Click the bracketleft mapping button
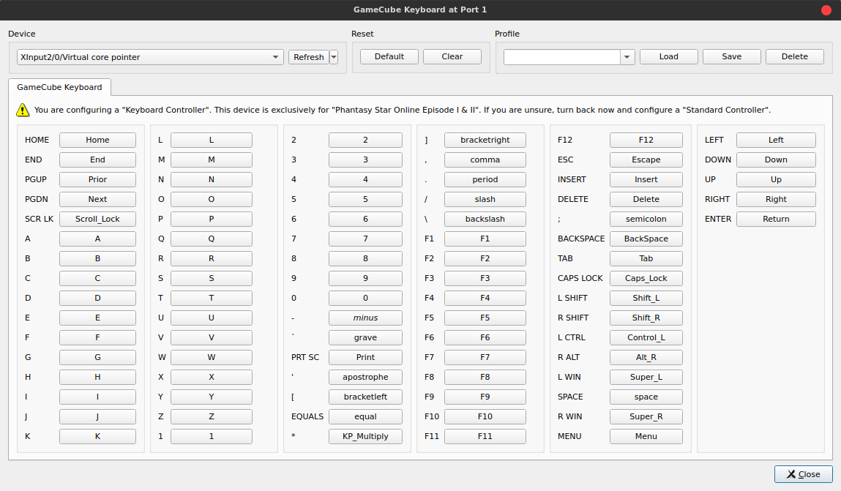This screenshot has width=841, height=491. (365, 397)
